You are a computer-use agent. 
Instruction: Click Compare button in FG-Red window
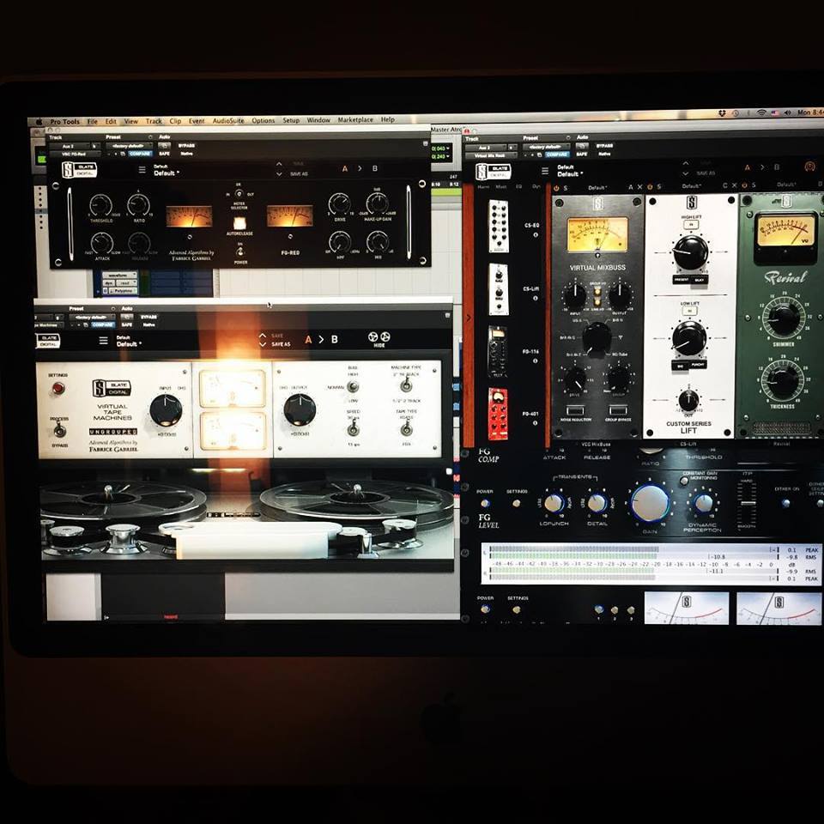point(140,154)
